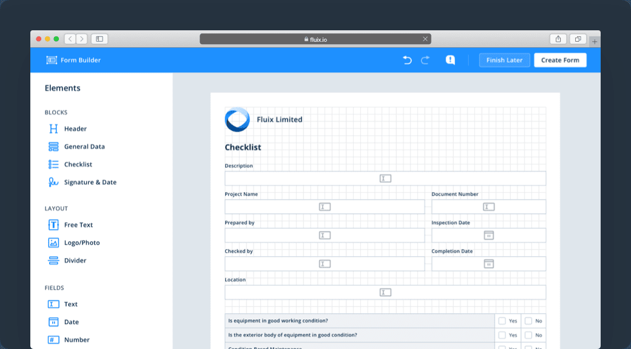This screenshot has height=349, width=631.
Task: Stop loading with address bar X
Action: tap(425, 39)
